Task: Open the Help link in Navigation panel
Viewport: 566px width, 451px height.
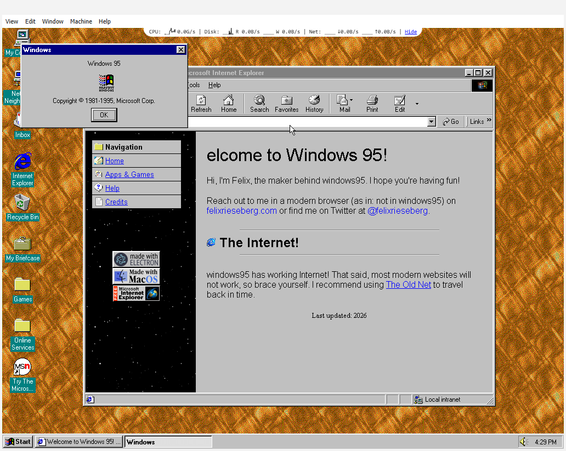Action: point(112,189)
